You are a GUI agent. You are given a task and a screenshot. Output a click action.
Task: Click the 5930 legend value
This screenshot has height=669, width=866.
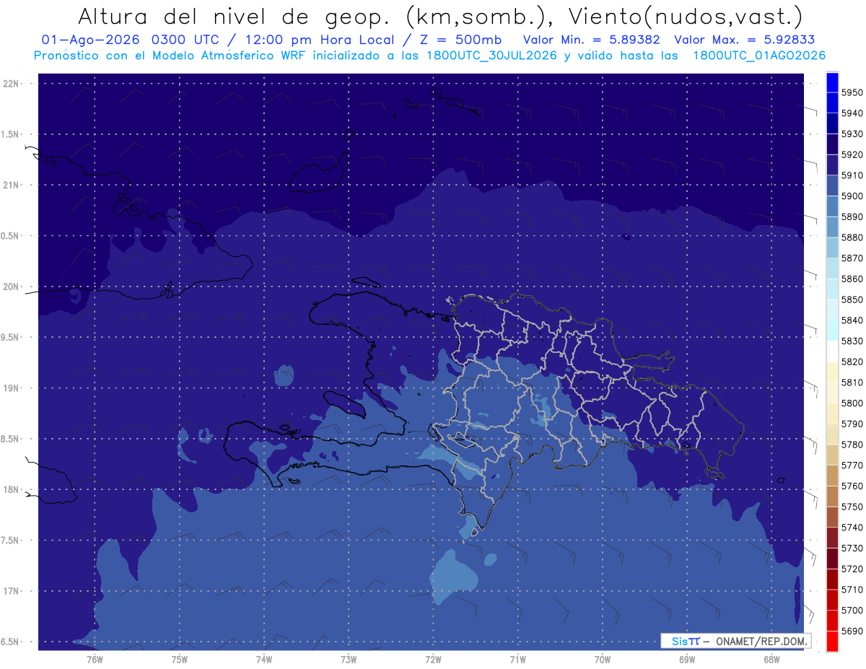852,134
